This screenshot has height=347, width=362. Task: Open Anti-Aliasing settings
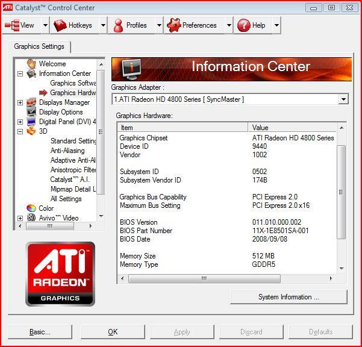click(67, 151)
